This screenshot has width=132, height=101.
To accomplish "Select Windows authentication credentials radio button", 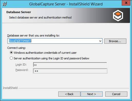I will [11, 52].
